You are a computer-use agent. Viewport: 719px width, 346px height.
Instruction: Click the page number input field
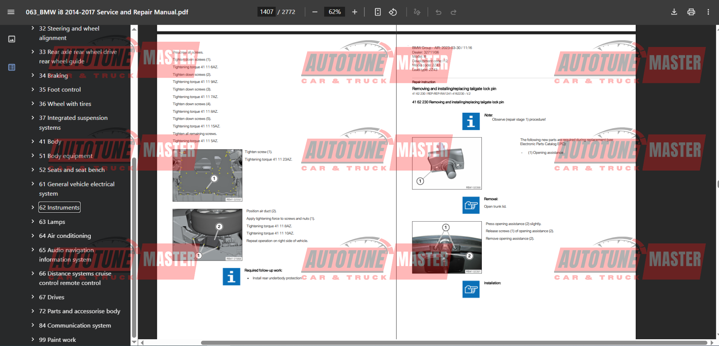pos(267,12)
